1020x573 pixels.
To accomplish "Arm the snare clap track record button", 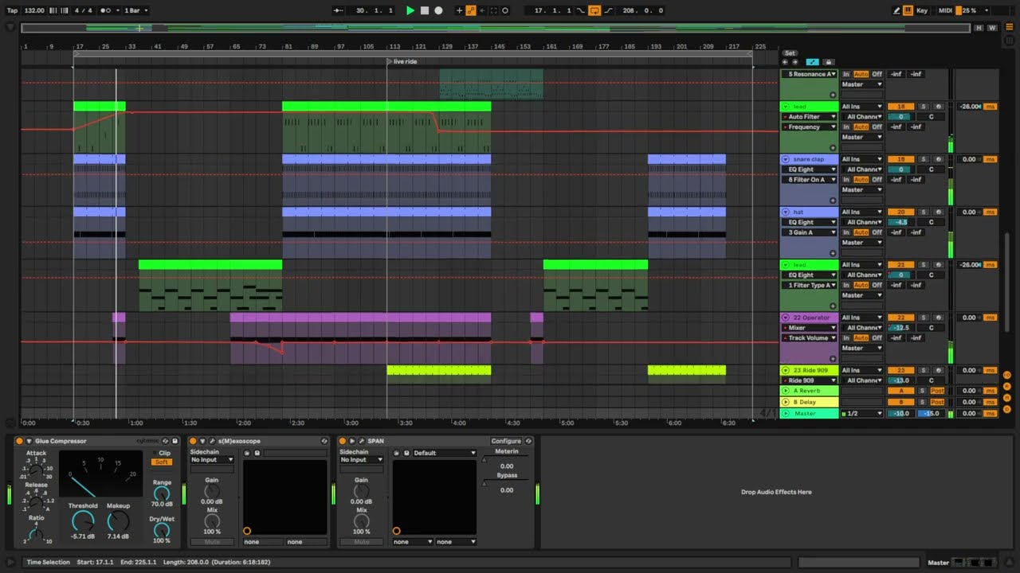I will pyautogui.click(x=938, y=159).
